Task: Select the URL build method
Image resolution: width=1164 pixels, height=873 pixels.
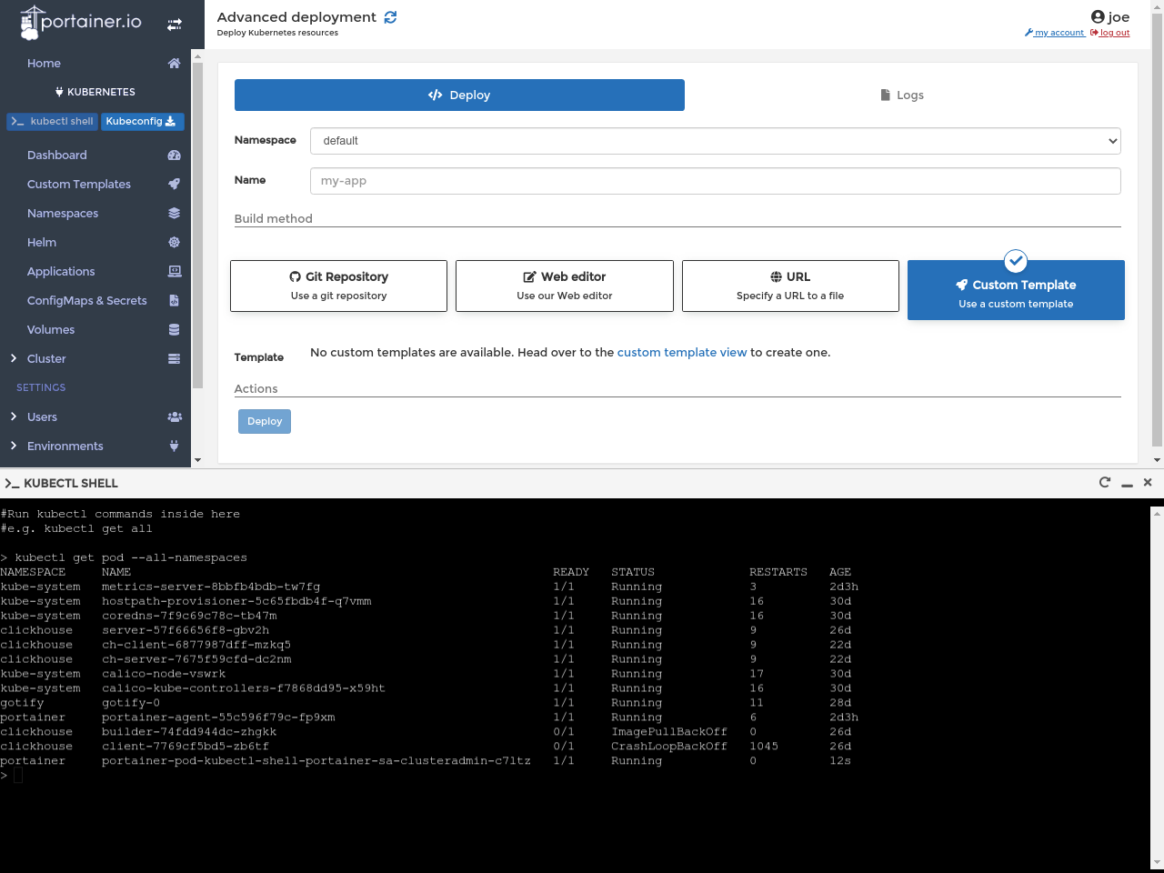Action: [790, 286]
